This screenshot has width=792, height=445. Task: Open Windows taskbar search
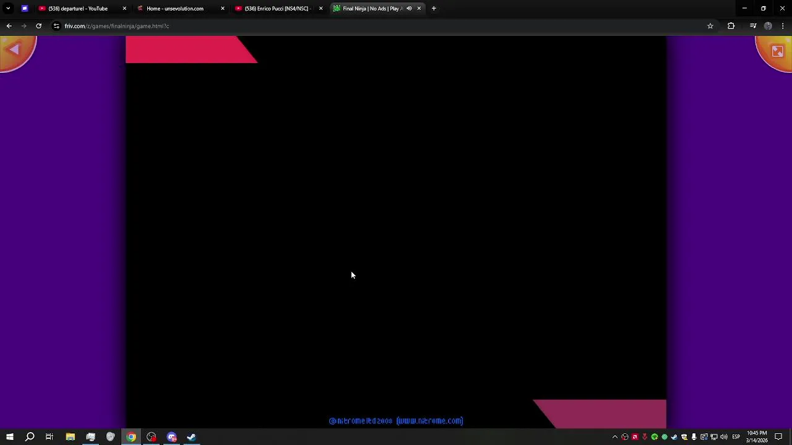pos(30,437)
